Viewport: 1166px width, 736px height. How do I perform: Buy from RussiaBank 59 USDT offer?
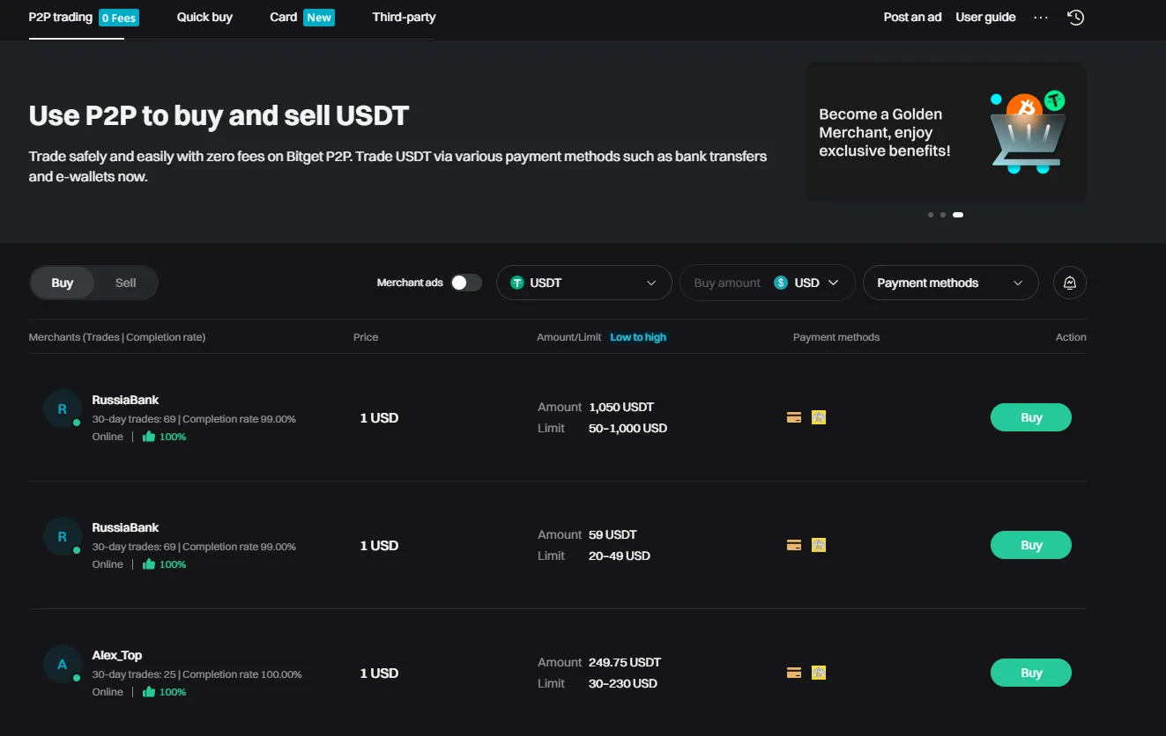click(x=1031, y=545)
